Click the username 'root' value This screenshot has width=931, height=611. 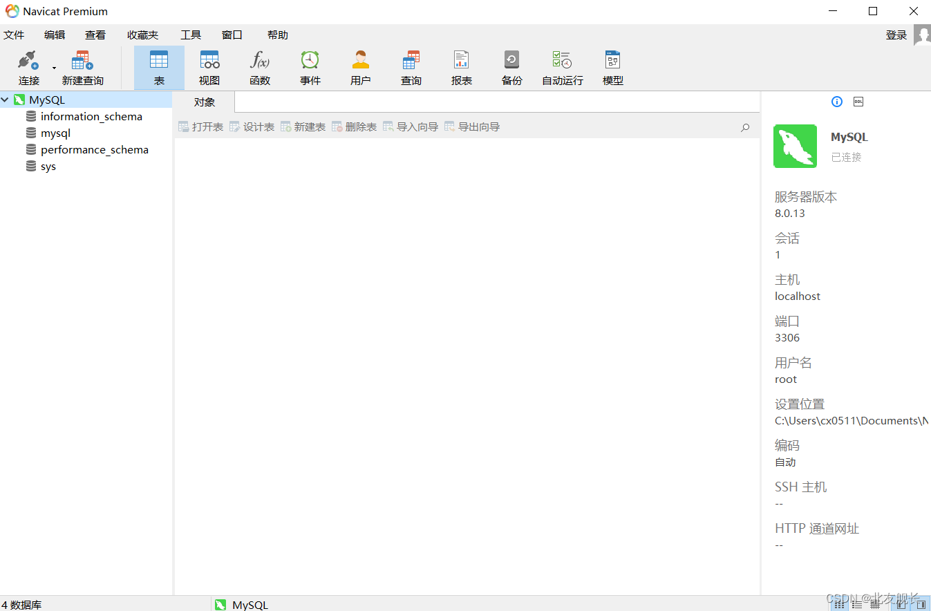pos(786,379)
